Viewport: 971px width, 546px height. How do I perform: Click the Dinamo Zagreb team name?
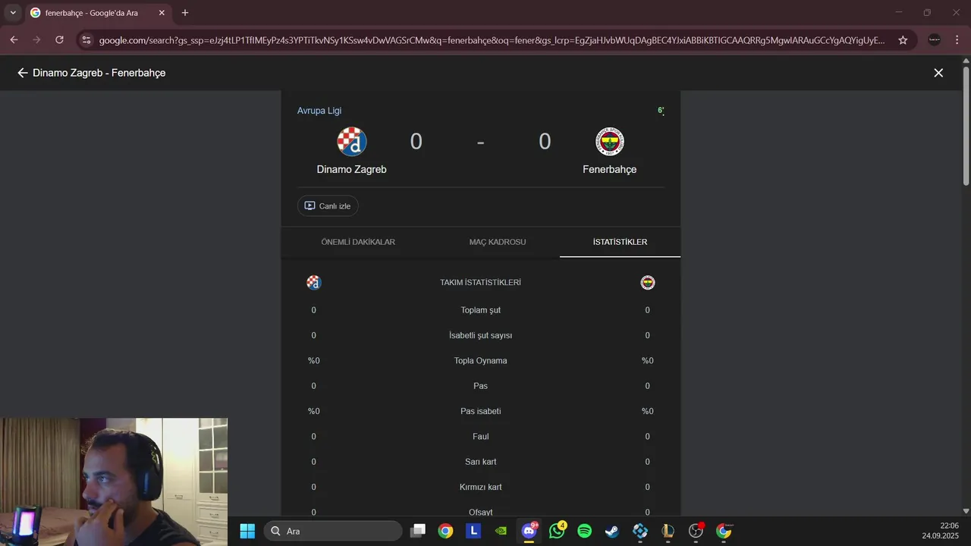tap(352, 169)
